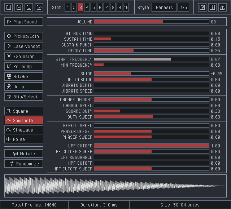Set the Decay Time slider

(x=152, y=50)
